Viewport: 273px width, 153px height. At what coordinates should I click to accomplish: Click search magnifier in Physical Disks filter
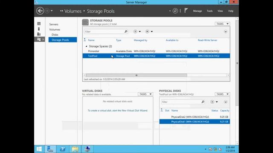[x=203, y=102]
